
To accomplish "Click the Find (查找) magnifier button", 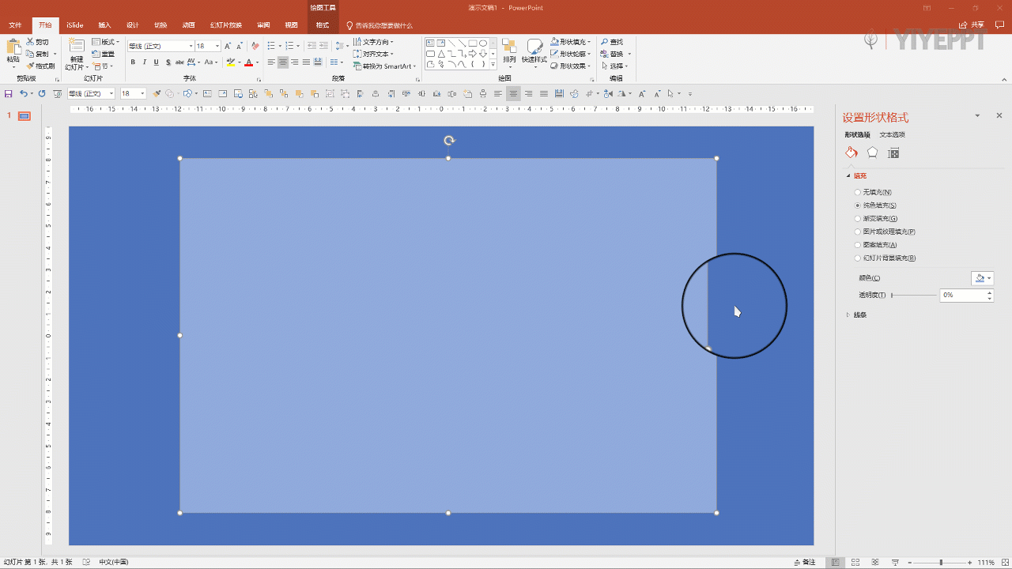I will (611, 42).
